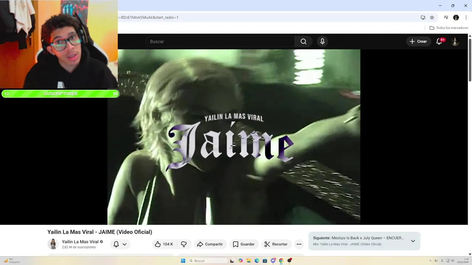Open Todos los marcadores folder
Screen dimensions: 472x265
tap(449, 28)
